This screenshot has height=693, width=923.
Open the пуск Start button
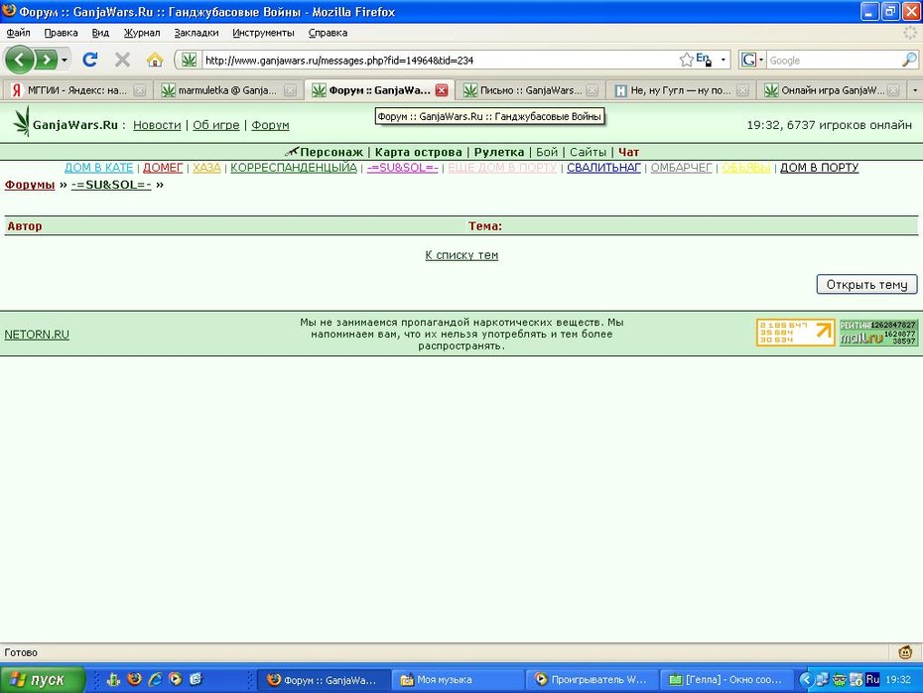click(x=43, y=679)
